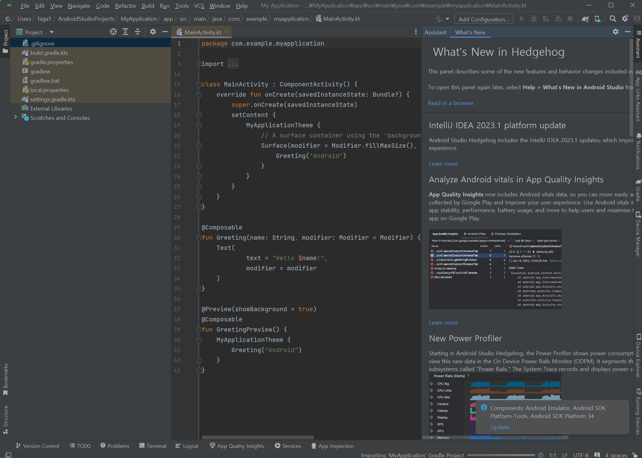Collapse All icon in Project panel
642x458 pixels.
click(x=138, y=32)
